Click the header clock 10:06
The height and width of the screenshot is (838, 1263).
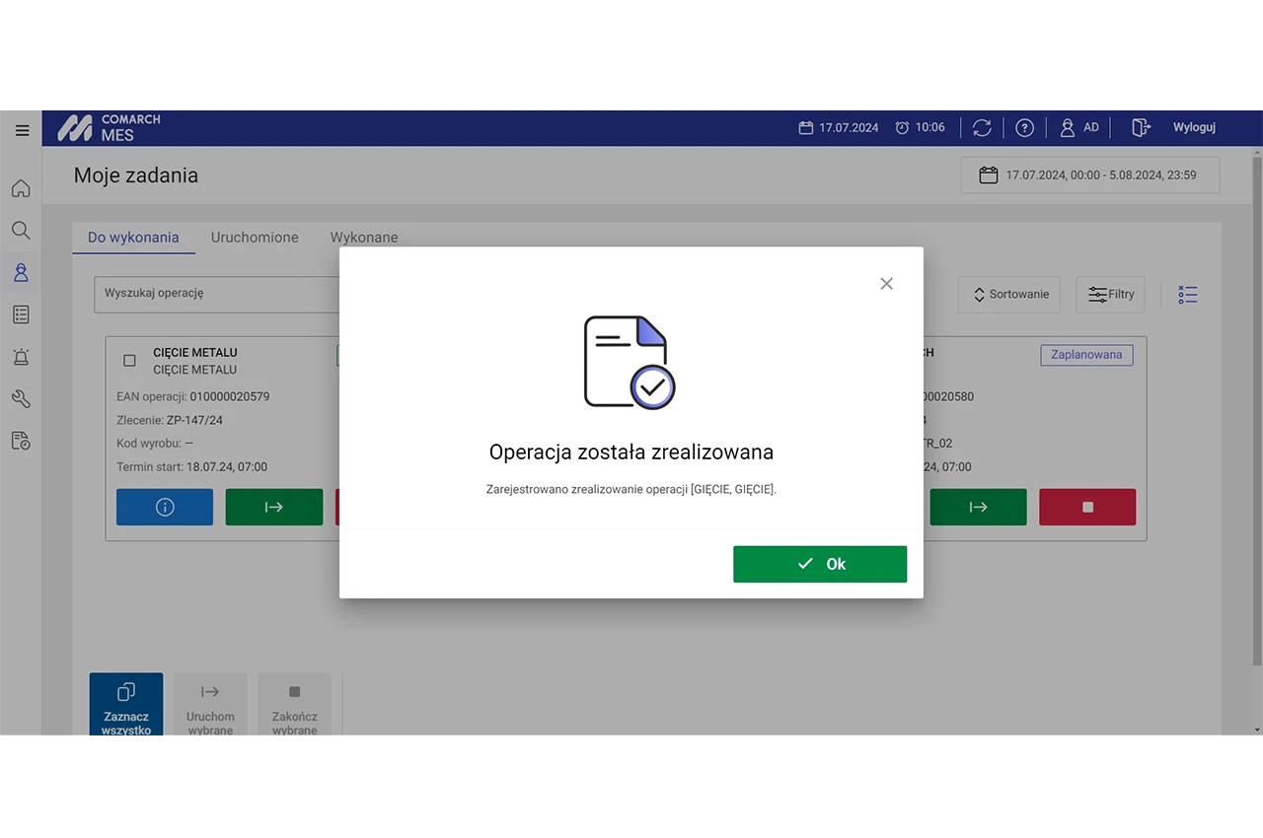click(x=920, y=127)
